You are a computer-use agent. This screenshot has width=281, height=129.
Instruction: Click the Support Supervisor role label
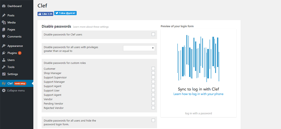click(x=55, y=78)
